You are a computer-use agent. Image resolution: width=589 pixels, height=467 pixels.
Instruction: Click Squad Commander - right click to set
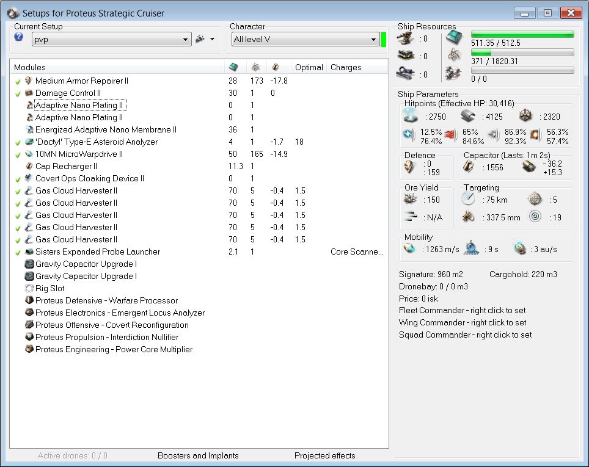(x=465, y=335)
